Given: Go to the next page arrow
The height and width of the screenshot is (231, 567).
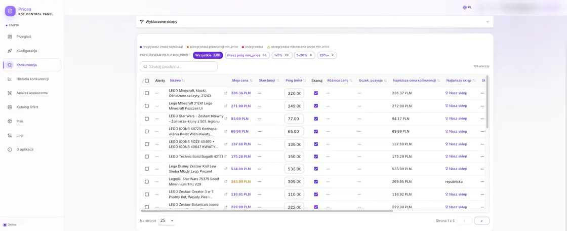Looking at the screenshot, I should tap(481, 220).
